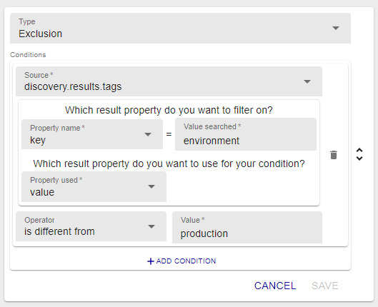378x307 pixels.
Task: Change the 'is different from' operator
Action: tap(59, 231)
